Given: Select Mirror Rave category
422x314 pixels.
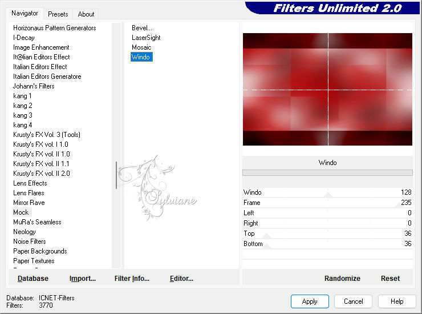Looking at the screenshot, I should tap(29, 203).
